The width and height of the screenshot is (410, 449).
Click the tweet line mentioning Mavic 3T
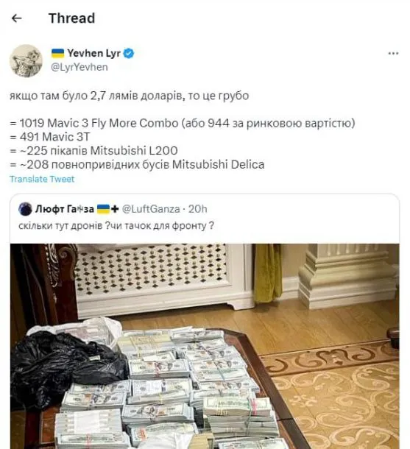[50, 137]
